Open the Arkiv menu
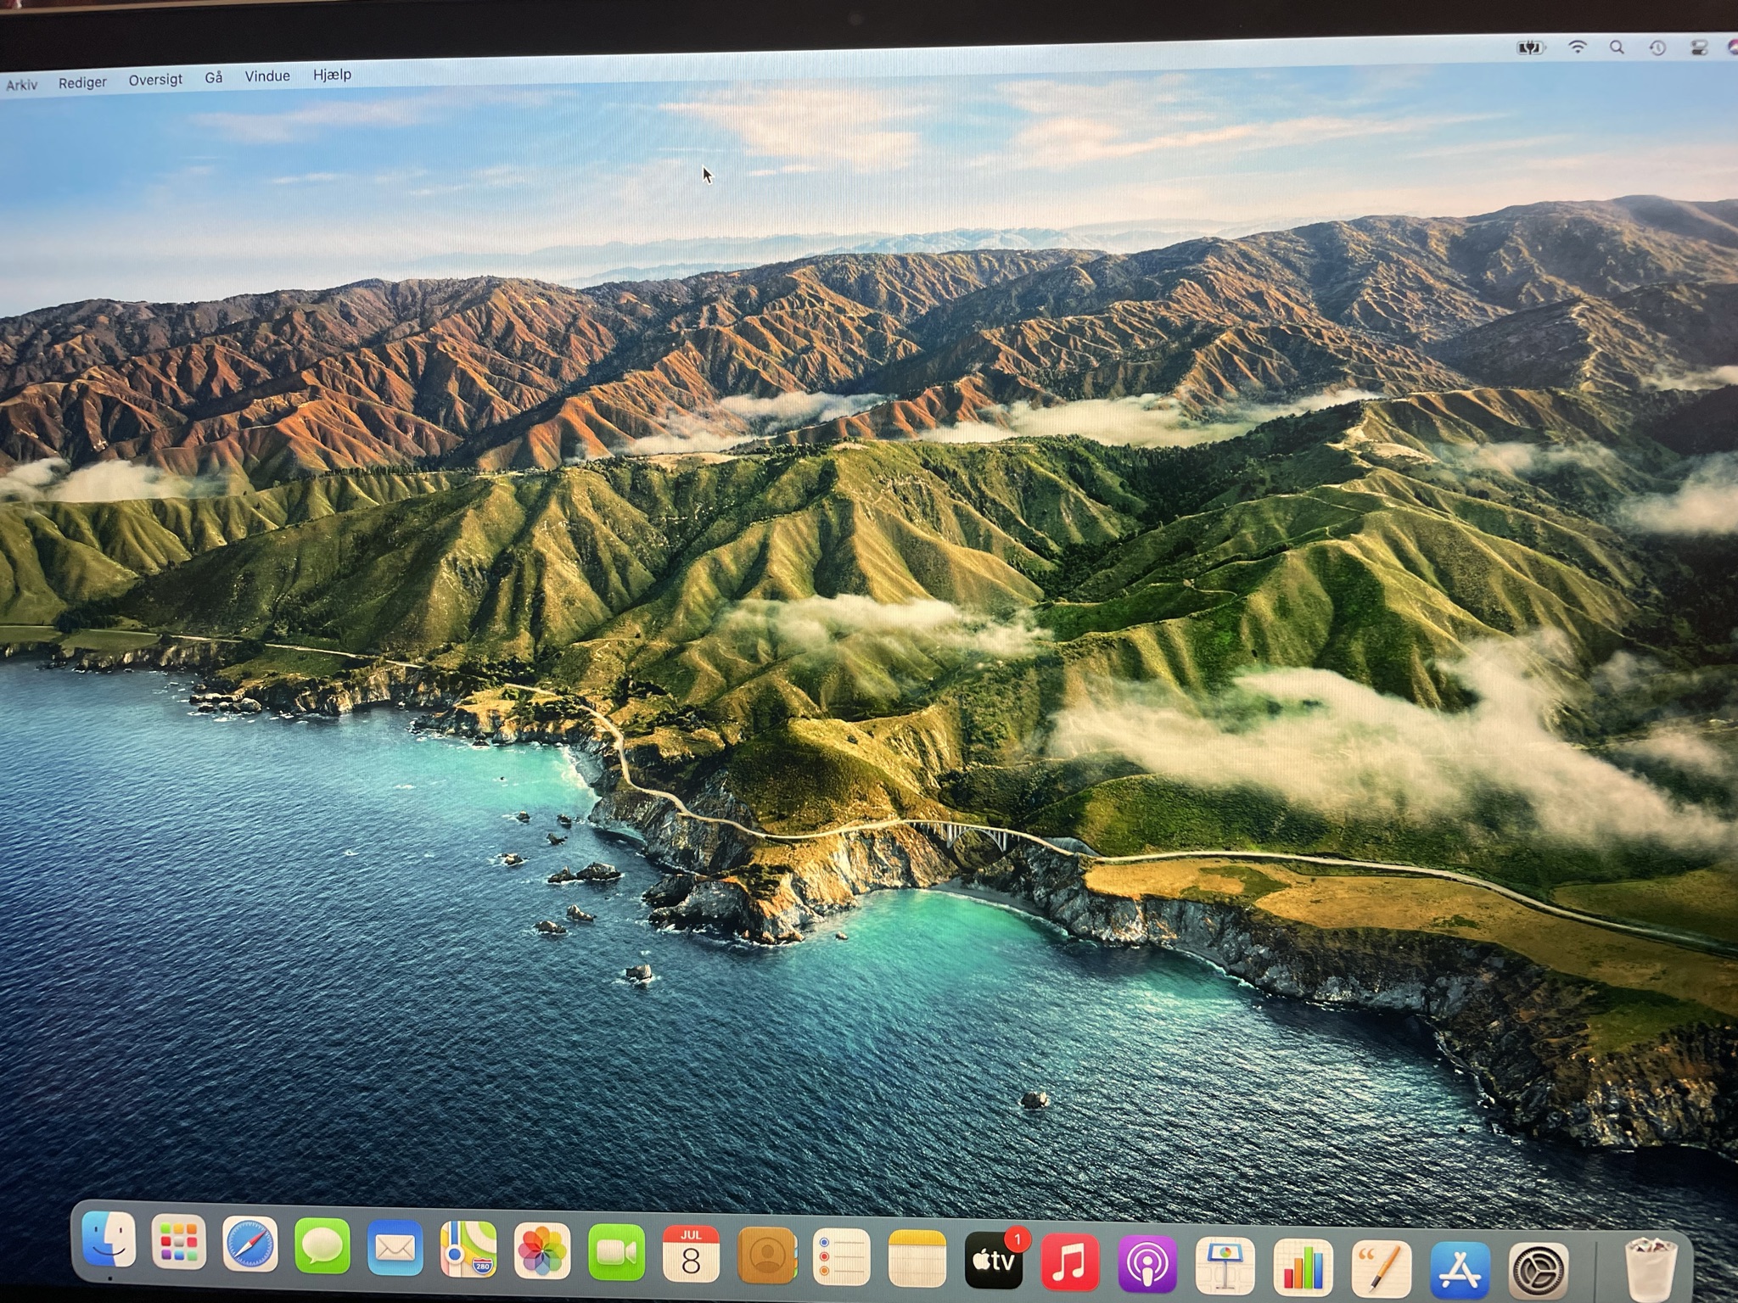Viewport: 1738px width, 1303px height. coord(21,85)
